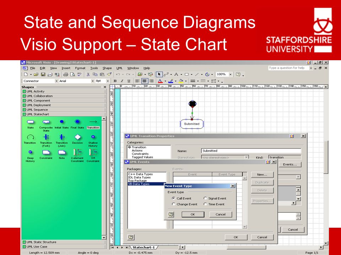Select the Connector tool
This screenshot has width=341, height=255.
pyautogui.click(x=166, y=74)
